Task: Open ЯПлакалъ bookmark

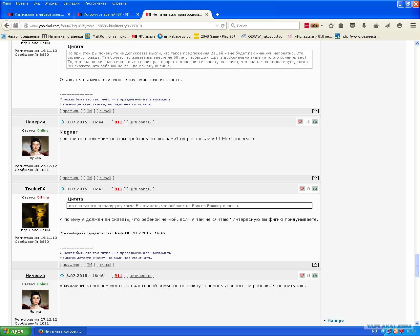Action: click(x=144, y=36)
